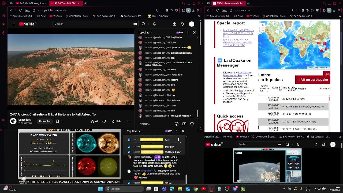Open the account avatar 'S' in left YouTube header
This screenshot has height=193, width=343.
pos(191,24)
